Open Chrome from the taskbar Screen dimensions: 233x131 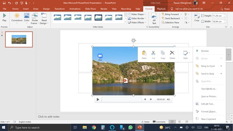pos(94,128)
